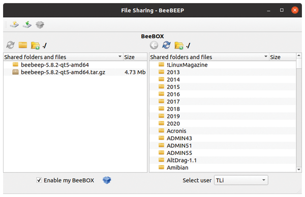
Task: Select the ADMIN55 folder
Action: (223, 153)
